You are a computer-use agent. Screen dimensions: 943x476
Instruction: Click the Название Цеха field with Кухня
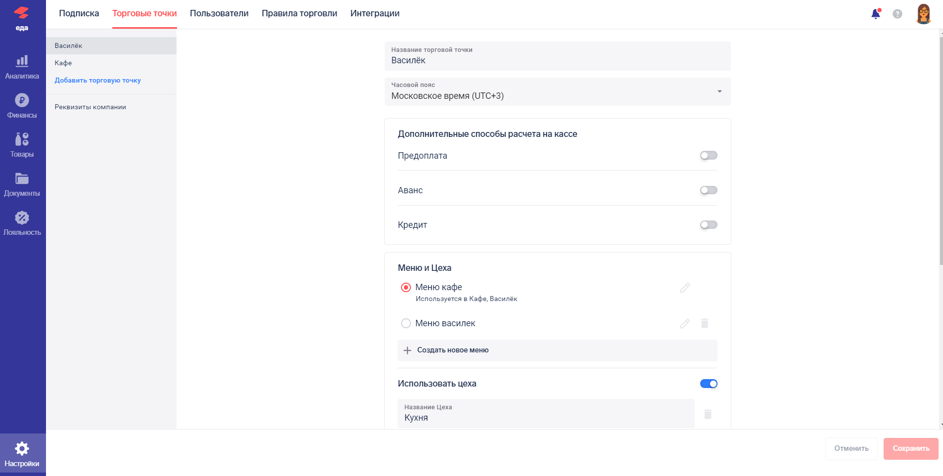click(546, 413)
